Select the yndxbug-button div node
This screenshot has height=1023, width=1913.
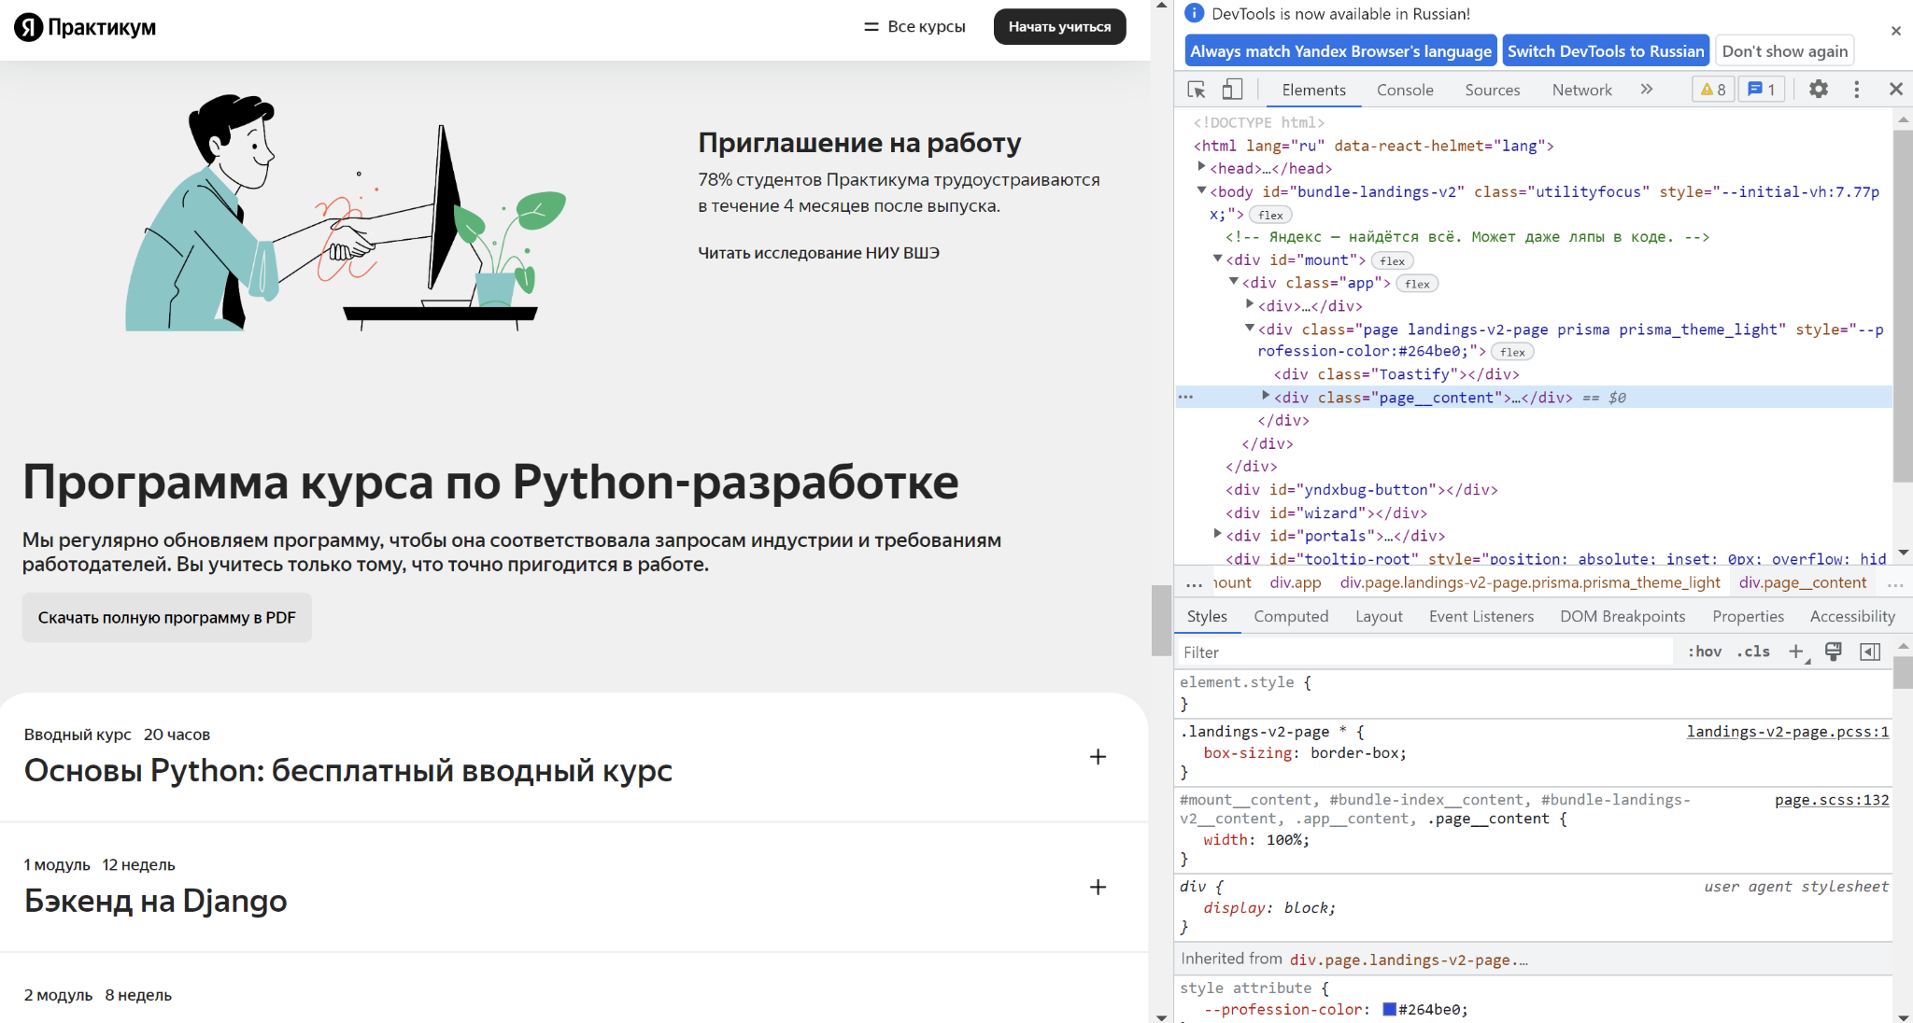pos(1362,490)
